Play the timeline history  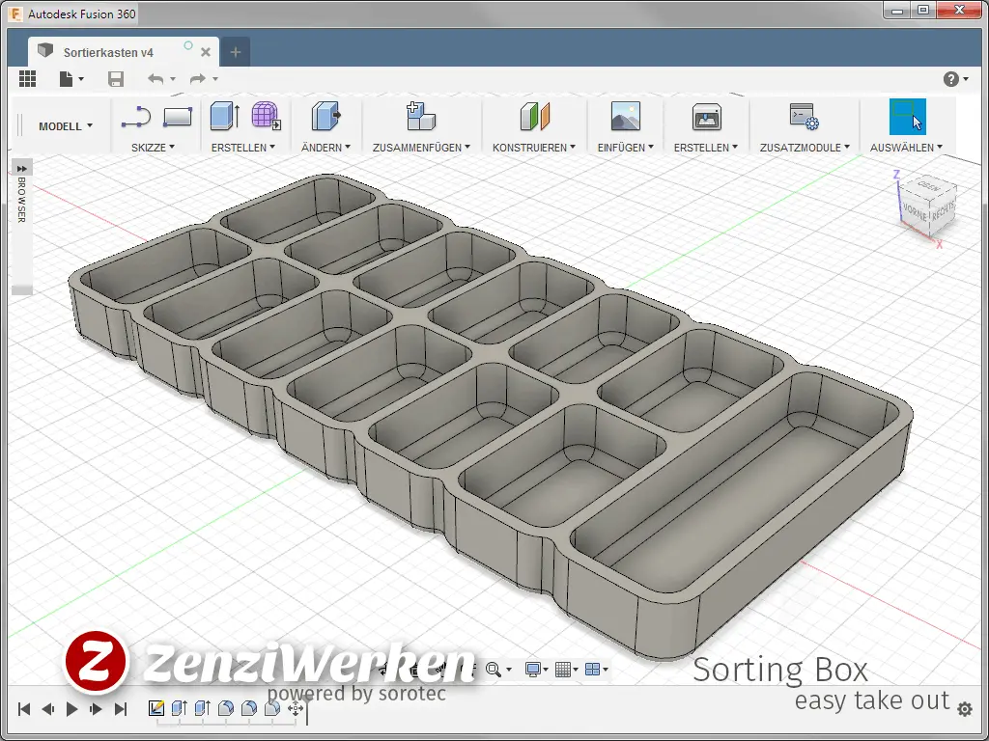pyautogui.click(x=71, y=709)
